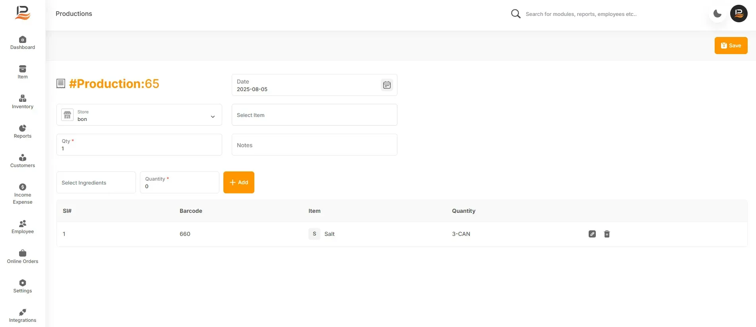Expand the Store dropdown
Viewport: 756px width, 327px height.
(139, 115)
